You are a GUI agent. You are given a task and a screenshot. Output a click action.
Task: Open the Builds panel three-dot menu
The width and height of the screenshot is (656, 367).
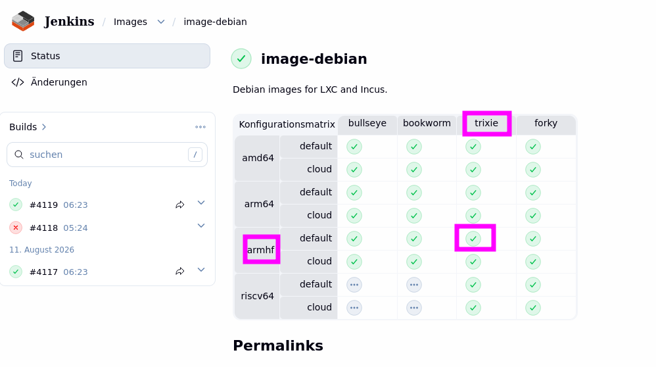click(x=200, y=127)
